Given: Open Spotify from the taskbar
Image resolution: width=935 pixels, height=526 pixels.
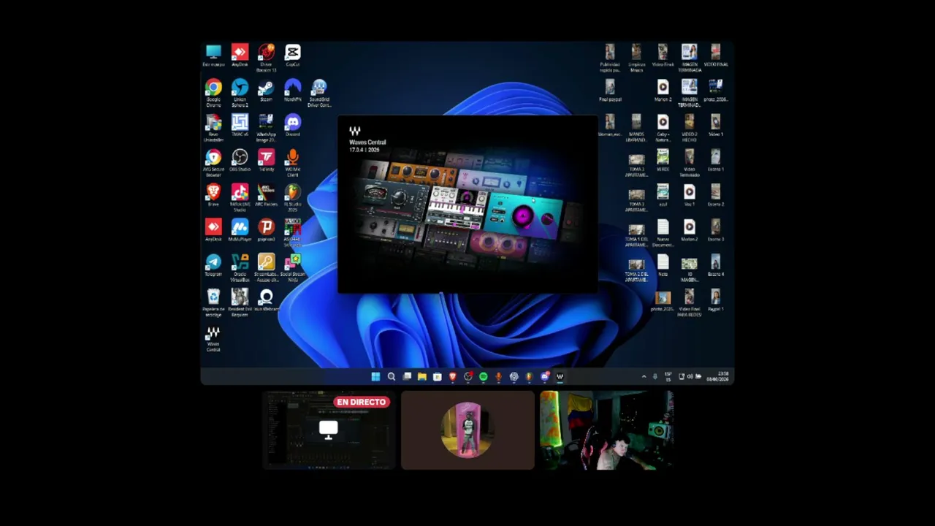Looking at the screenshot, I should tap(483, 377).
